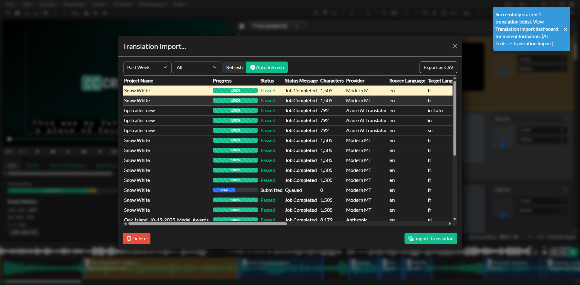Viewport: 580px width, 285px height.
Task: Click the import icon on Import Translation button
Action: pos(411,239)
